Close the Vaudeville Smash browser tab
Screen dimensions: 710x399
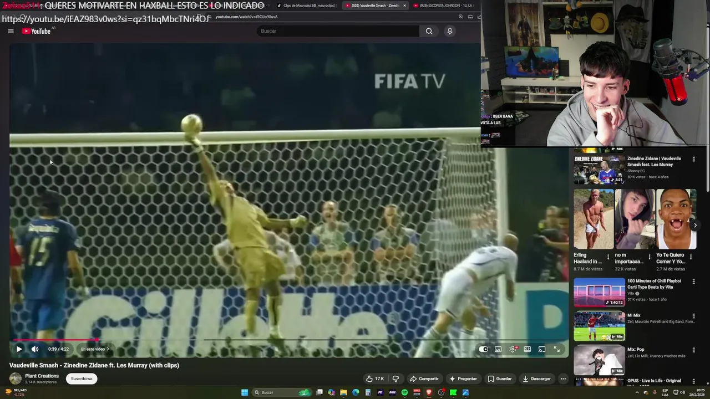click(404, 6)
